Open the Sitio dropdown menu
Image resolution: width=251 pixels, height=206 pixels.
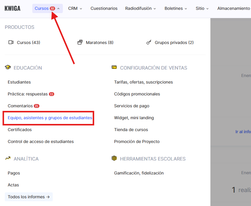pos(202,8)
